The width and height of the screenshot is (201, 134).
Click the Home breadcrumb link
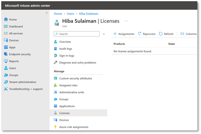(58, 14)
